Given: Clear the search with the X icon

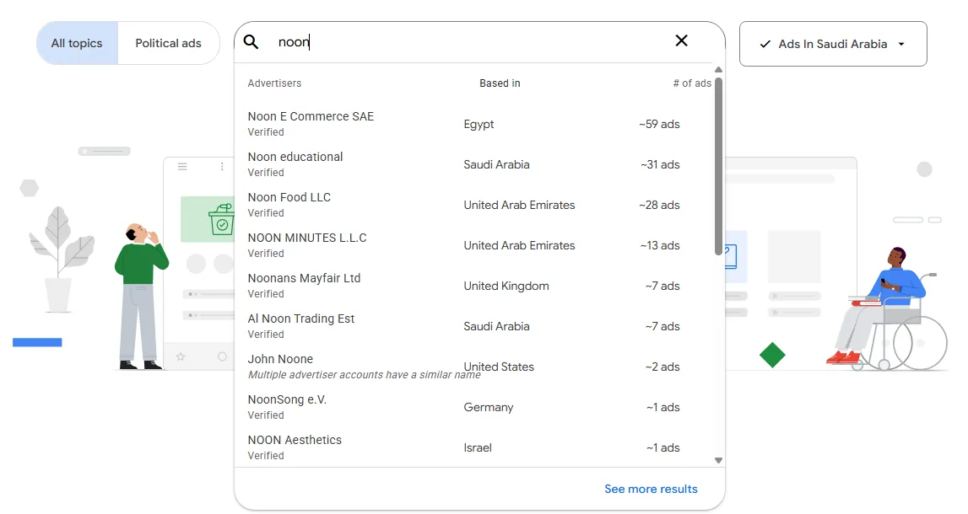Looking at the screenshot, I should click(682, 40).
